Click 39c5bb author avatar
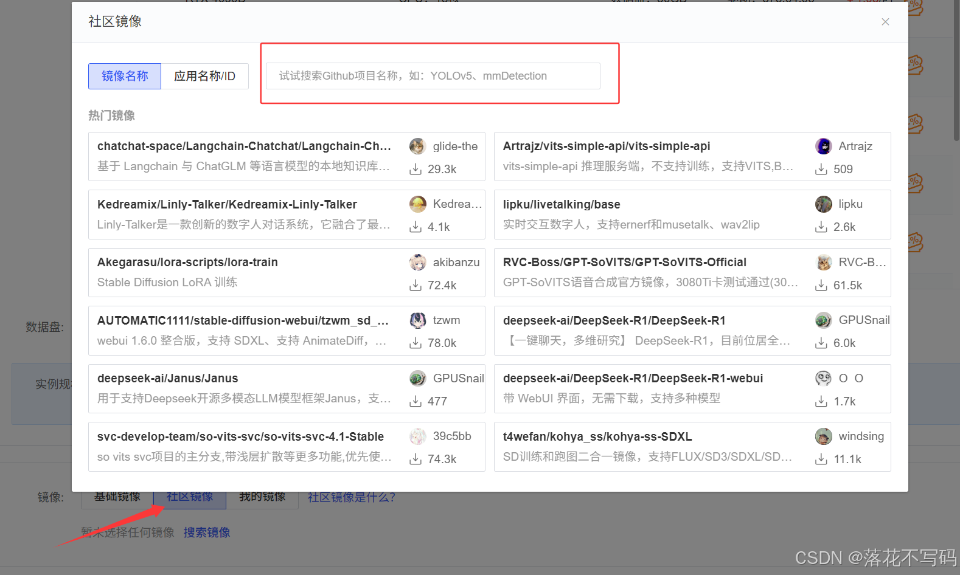 click(417, 436)
